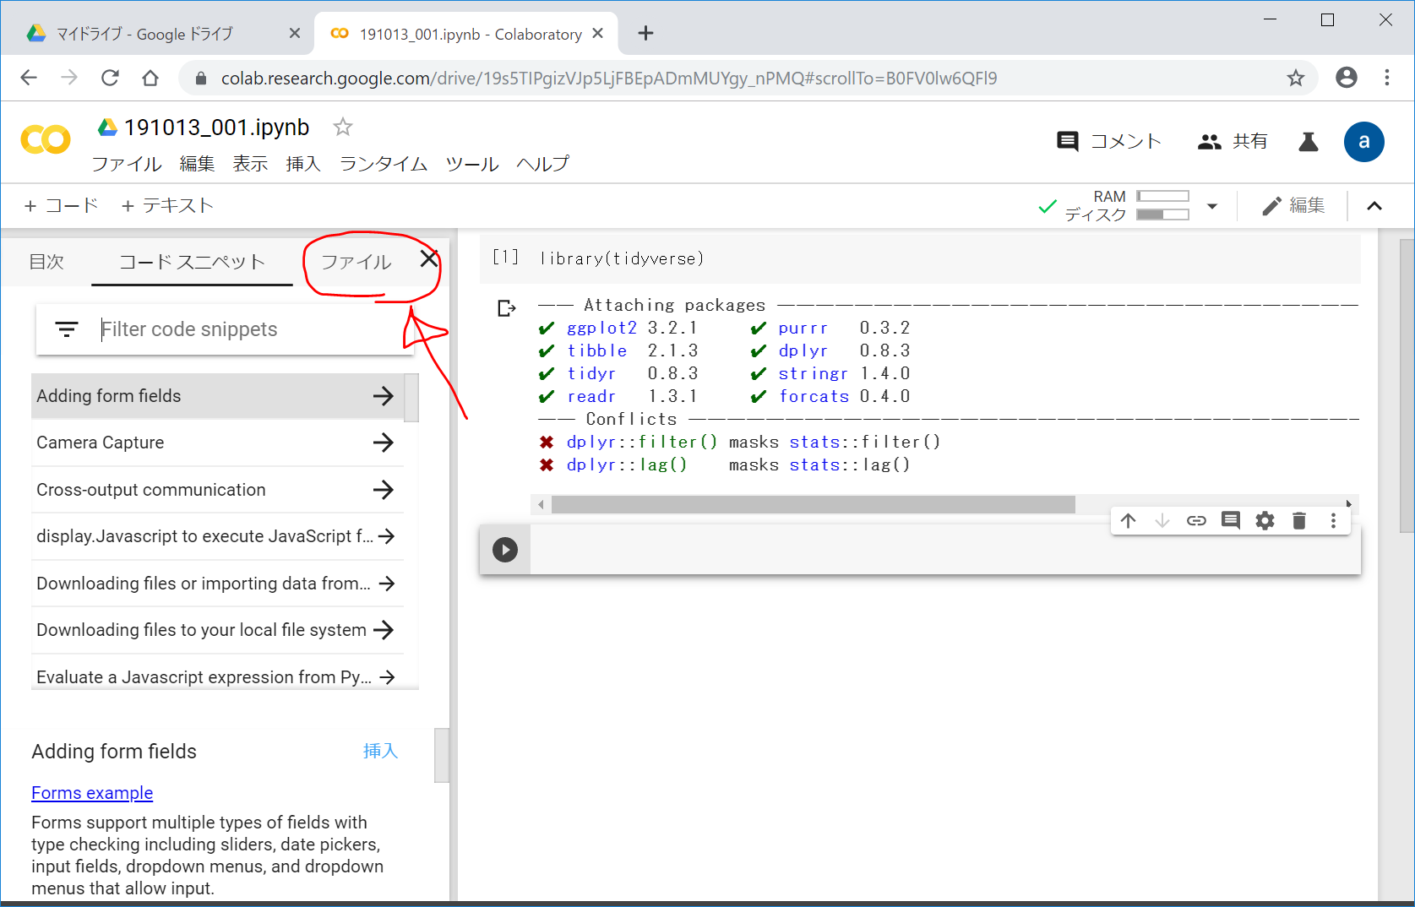1415x907 pixels.
Task: Insert the Adding form fields snippet
Action: click(x=380, y=751)
